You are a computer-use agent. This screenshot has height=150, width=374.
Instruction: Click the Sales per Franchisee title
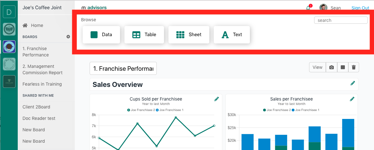click(291, 99)
